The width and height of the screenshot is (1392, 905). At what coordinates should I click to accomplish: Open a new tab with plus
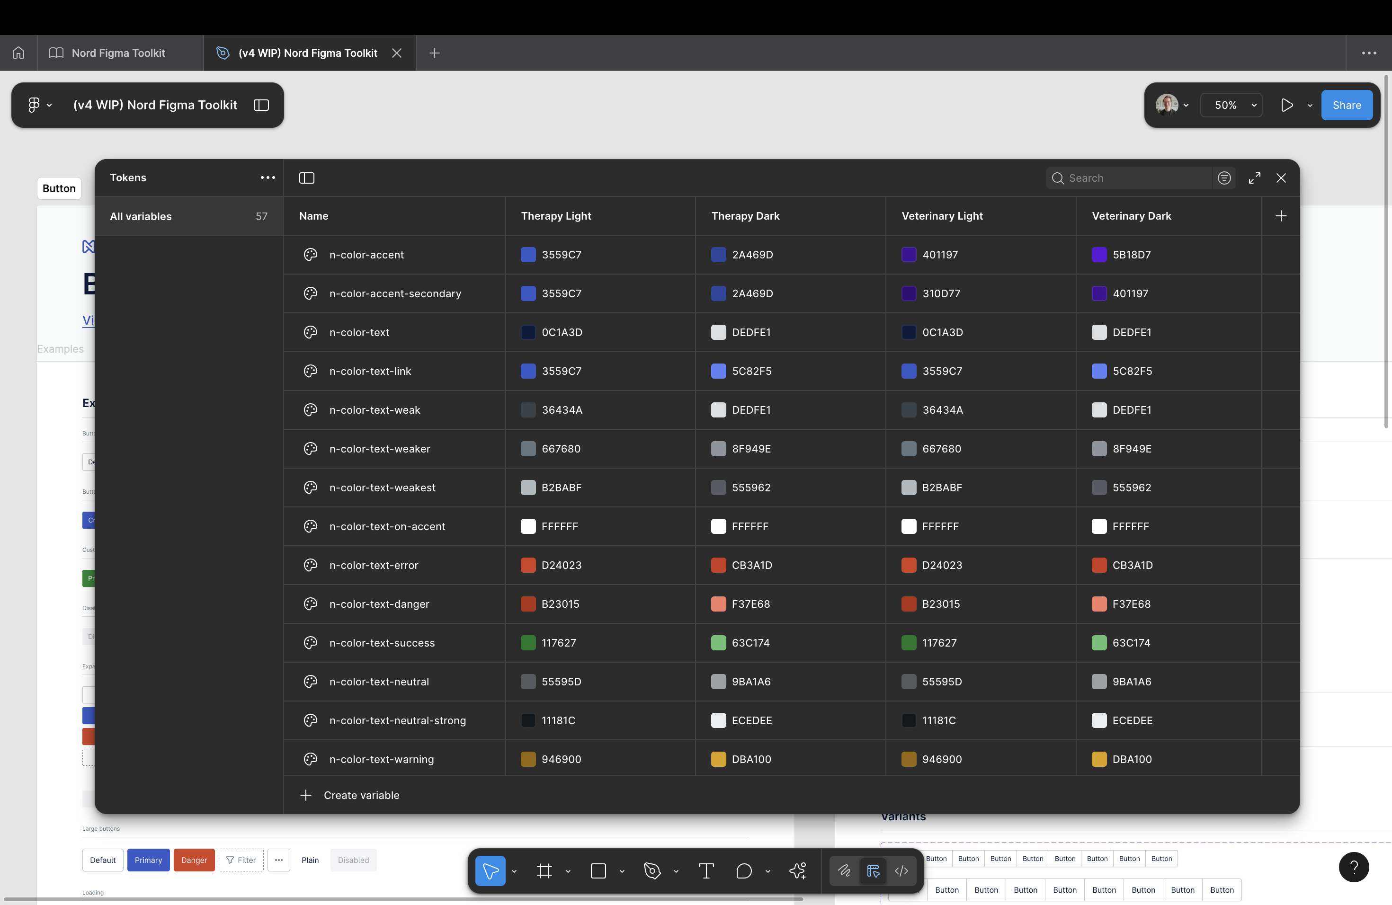(x=435, y=53)
